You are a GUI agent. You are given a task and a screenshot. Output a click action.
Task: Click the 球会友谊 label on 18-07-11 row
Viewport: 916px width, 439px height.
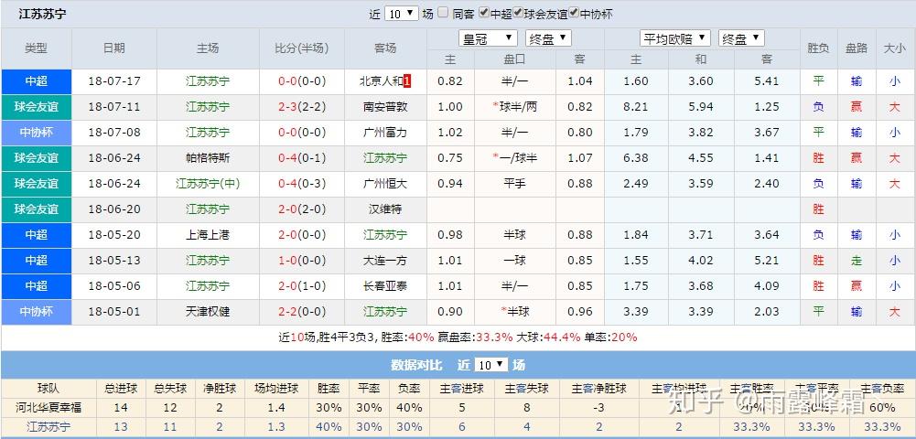coord(37,107)
